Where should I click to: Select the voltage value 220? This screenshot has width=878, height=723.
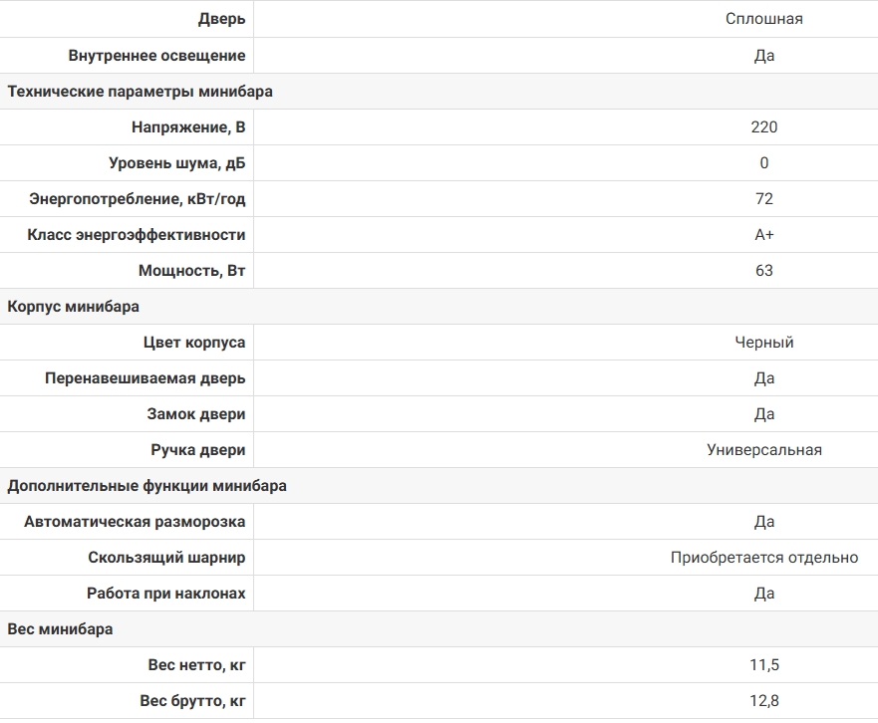tap(763, 127)
